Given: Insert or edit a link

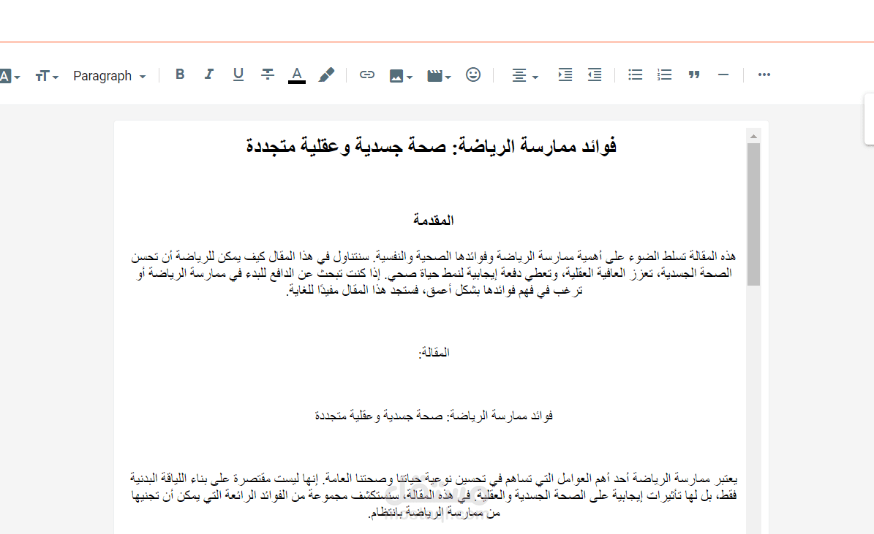Looking at the screenshot, I should click(x=366, y=75).
